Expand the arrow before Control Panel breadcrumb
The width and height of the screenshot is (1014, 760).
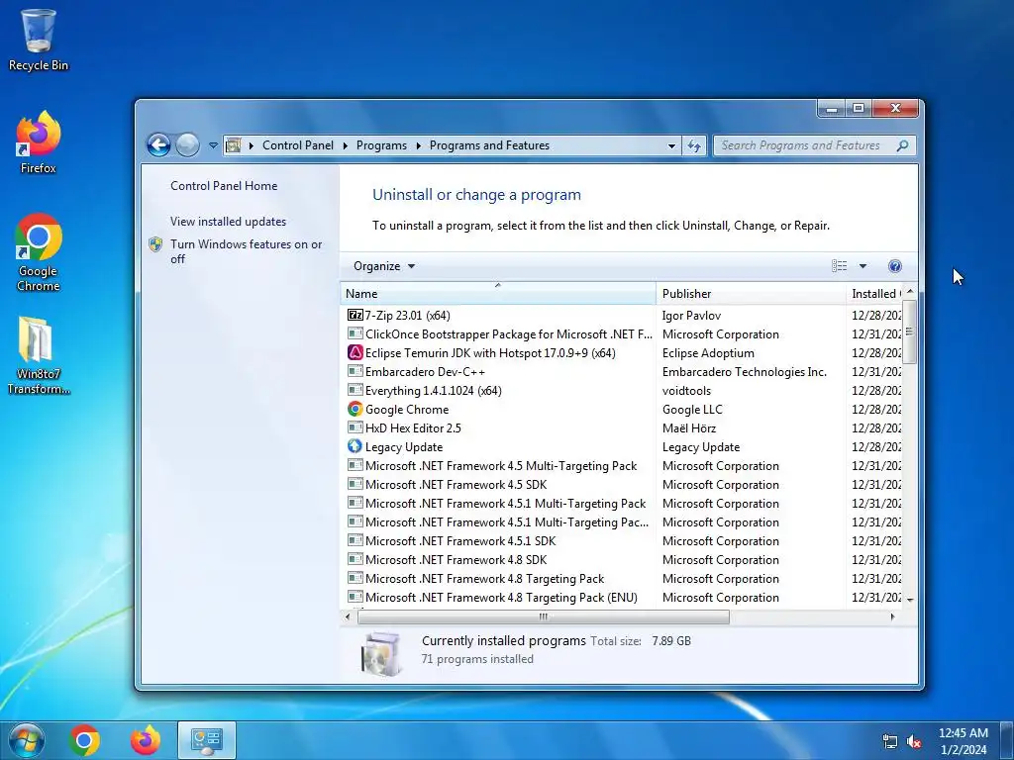click(252, 146)
